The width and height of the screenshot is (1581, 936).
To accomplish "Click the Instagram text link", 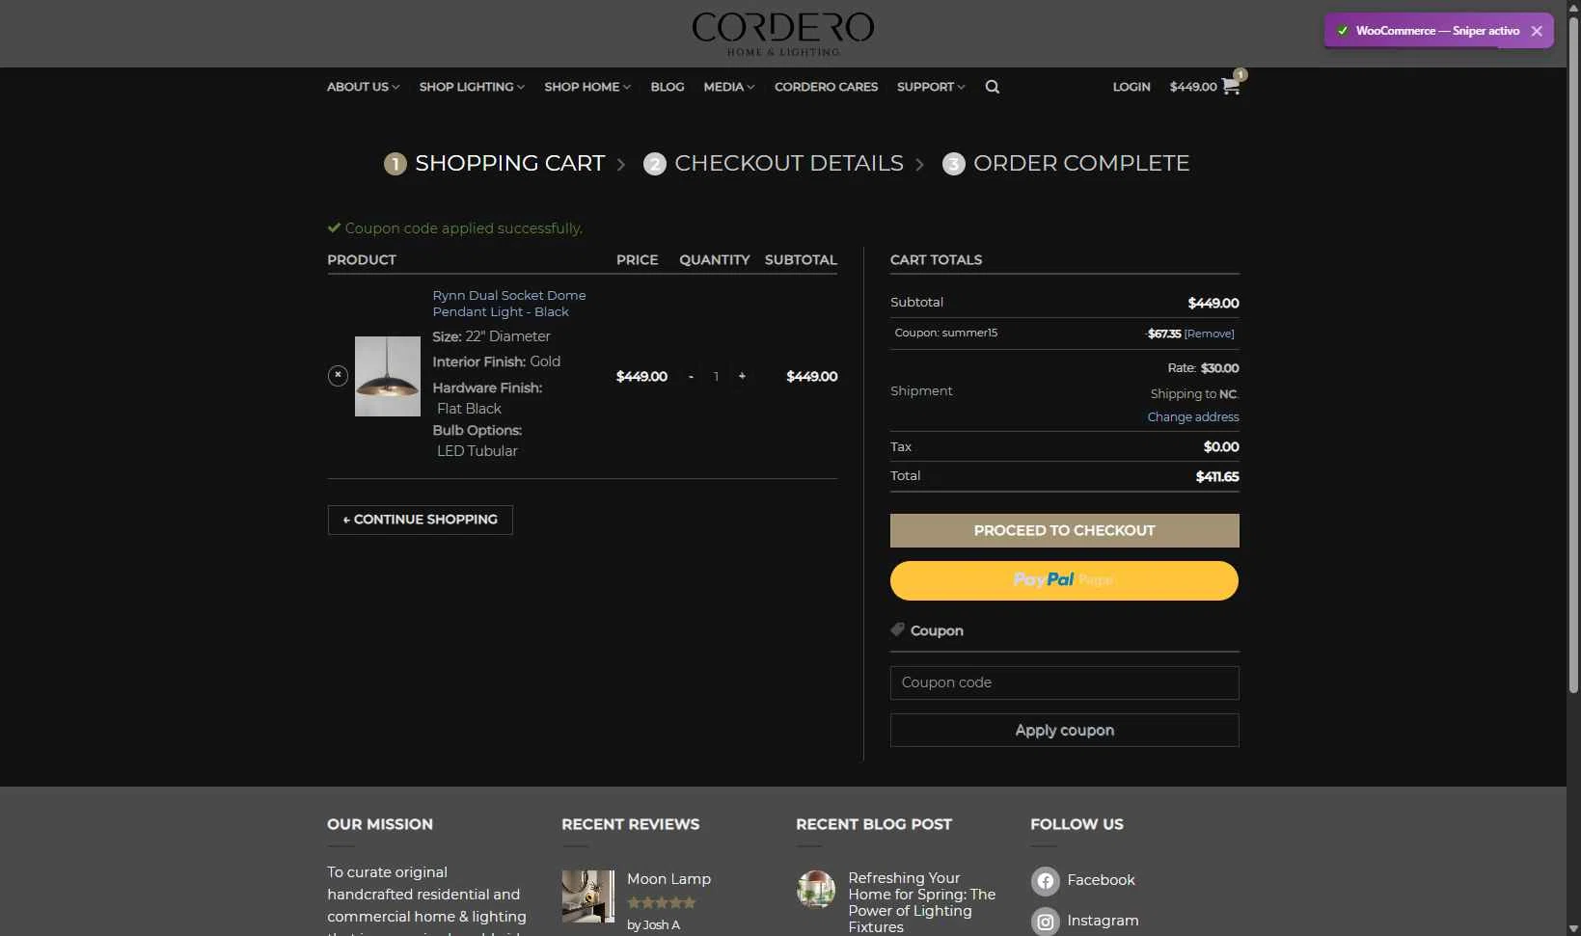I will pos(1103,922).
